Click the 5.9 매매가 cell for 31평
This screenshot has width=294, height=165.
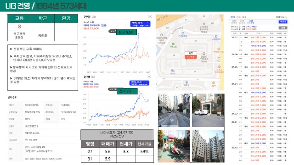coord(107,159)
